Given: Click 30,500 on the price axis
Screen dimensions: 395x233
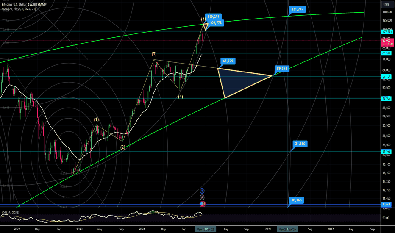Looking at the screenshot, I should coord(386,125).
